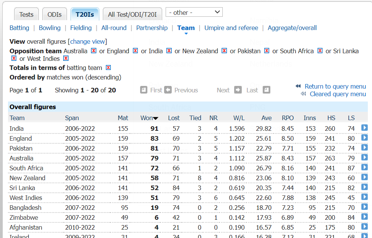Click the Overall figures table heading

(x=33, y=107)
